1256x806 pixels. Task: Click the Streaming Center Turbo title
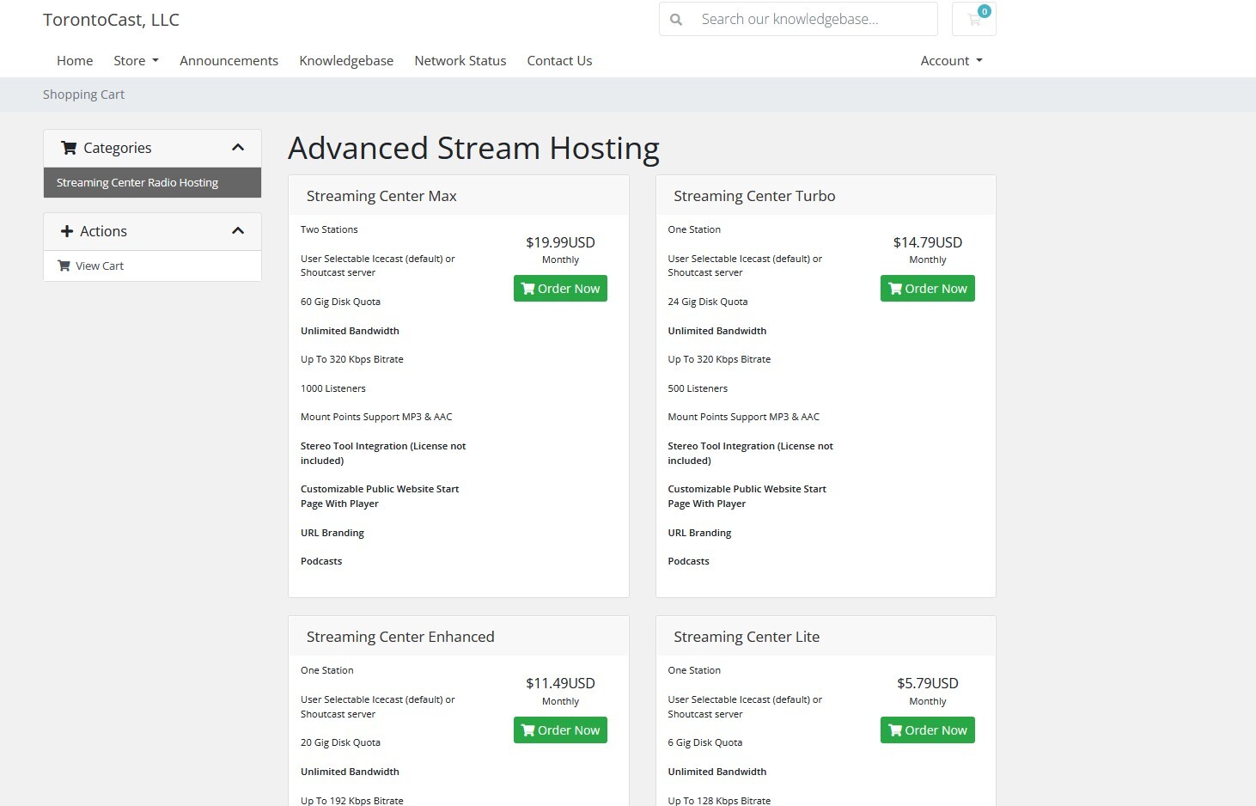[x=754, y=196]
